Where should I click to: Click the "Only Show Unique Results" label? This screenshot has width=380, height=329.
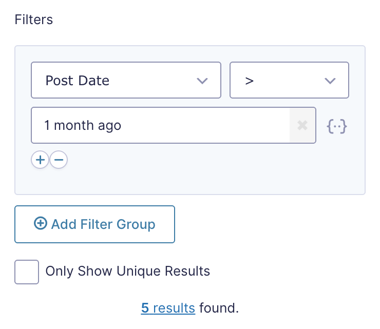(128, 271)
